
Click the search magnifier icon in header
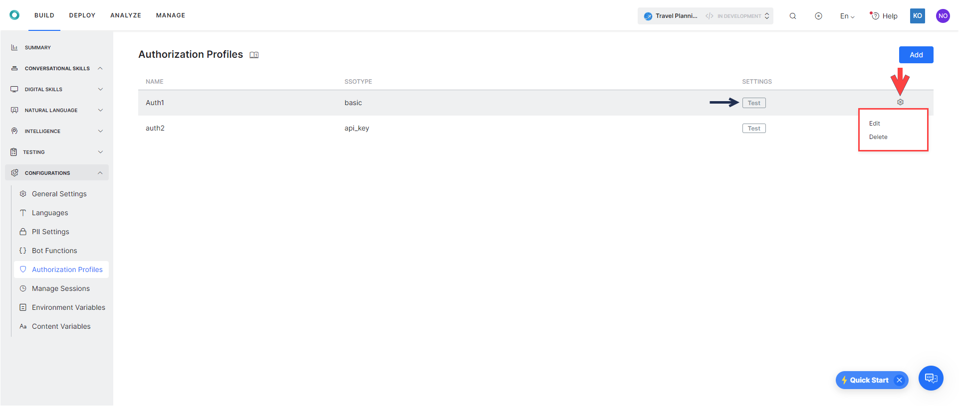(792, 16)
